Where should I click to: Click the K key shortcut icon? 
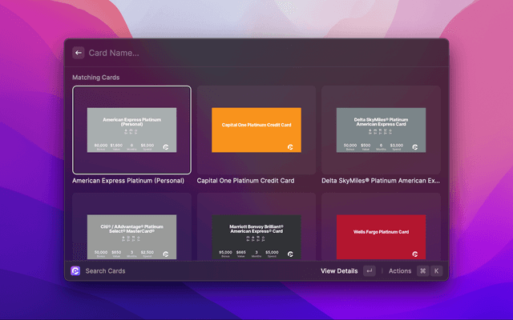coord(437,271)
